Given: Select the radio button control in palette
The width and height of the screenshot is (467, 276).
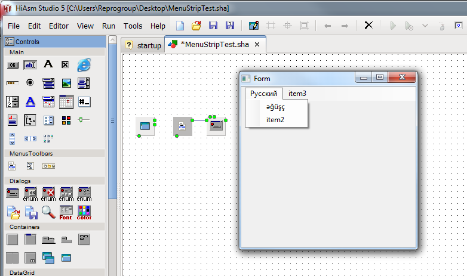Looking at the screenshot, I should (x=30, y=83).
